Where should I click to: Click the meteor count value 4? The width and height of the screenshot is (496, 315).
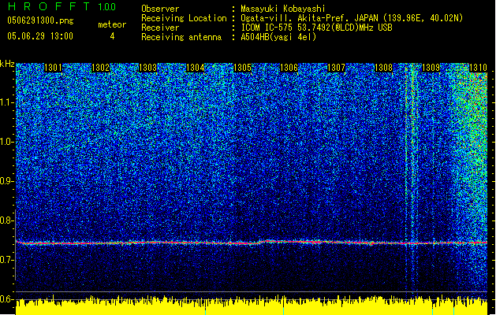[x=112, y=36]
